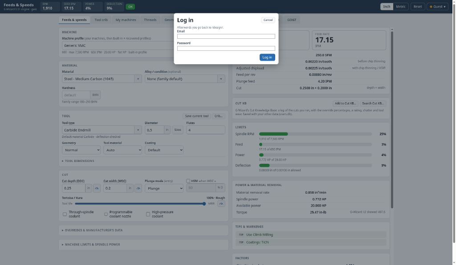
Task: Click the gauge icon beside Cut depth (DOC)
Action: tap(97, 188)
